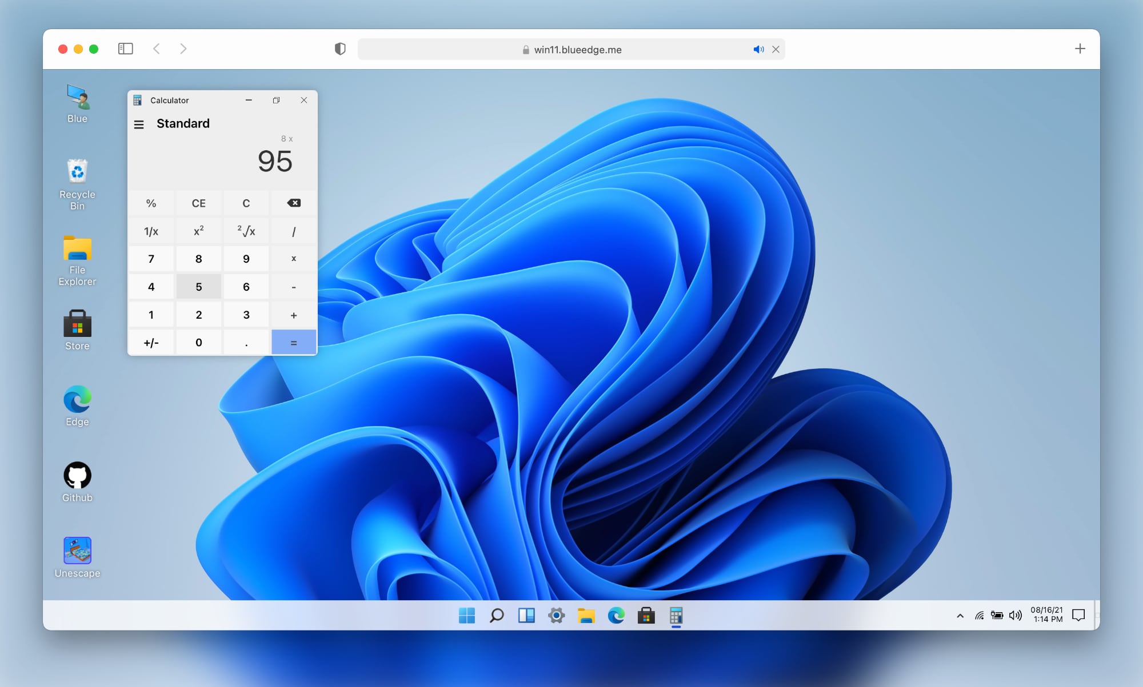
Task: Expand the system tray hidden icons chevron
Action: pos(960,616)
